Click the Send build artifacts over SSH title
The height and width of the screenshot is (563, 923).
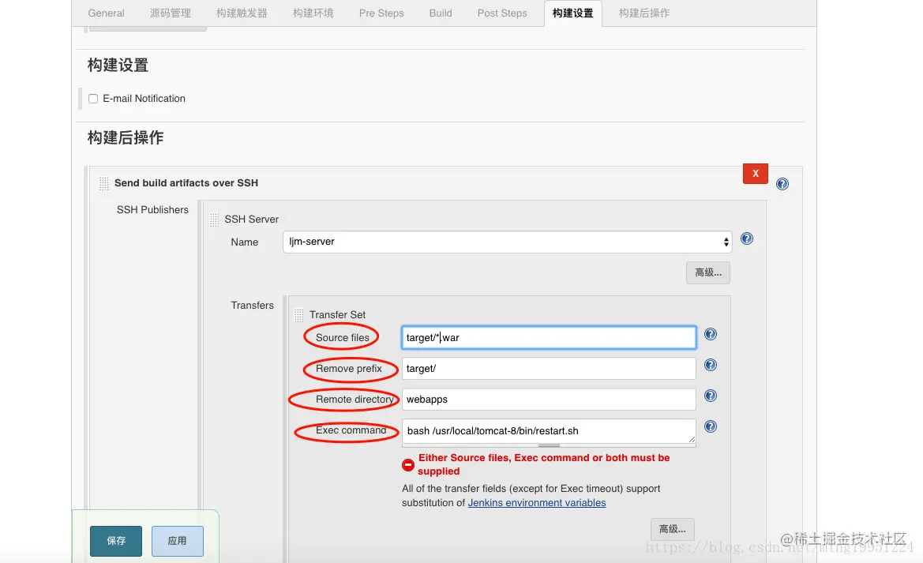point(186,182)
